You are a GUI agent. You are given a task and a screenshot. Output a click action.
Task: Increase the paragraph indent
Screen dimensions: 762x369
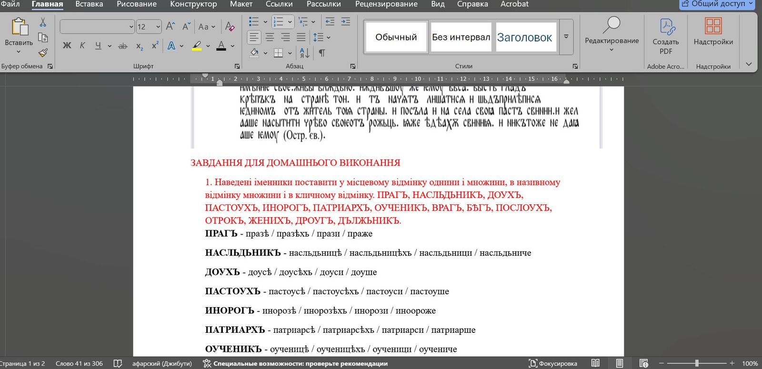click(x=346, y=21)
